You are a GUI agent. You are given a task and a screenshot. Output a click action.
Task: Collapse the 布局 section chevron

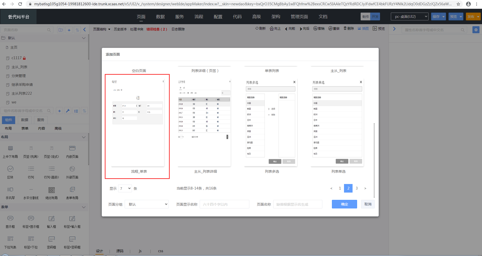point(84,137)
